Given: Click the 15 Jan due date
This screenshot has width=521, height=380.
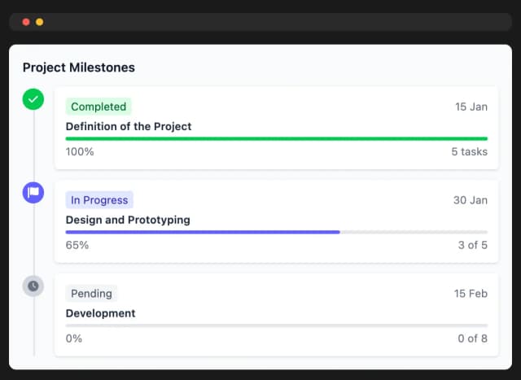Looking at the screenshot, I should pyautogui.click(x=471, y=107).
